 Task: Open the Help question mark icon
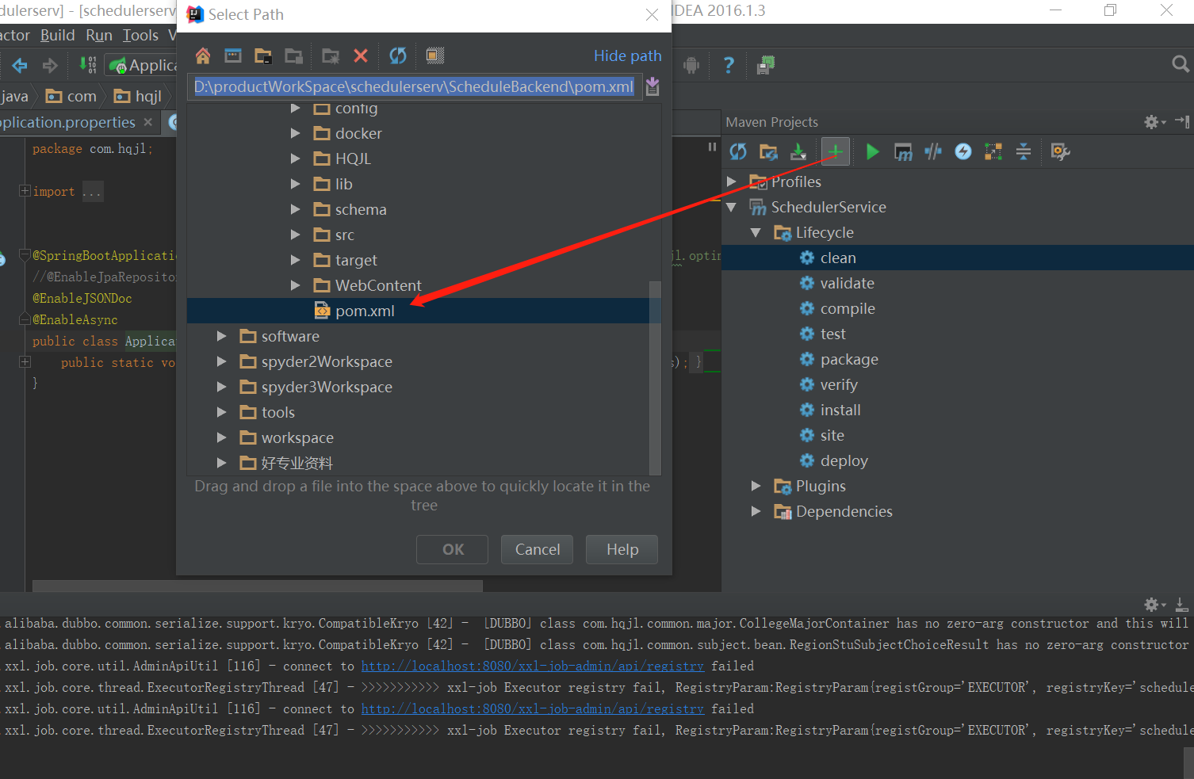pos(729,65)
